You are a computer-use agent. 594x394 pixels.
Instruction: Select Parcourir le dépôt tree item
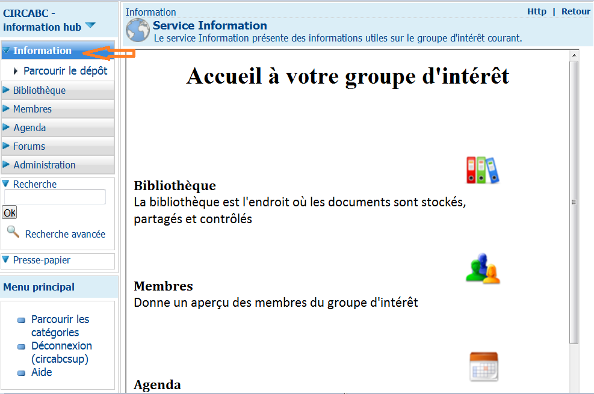[65, 71]
